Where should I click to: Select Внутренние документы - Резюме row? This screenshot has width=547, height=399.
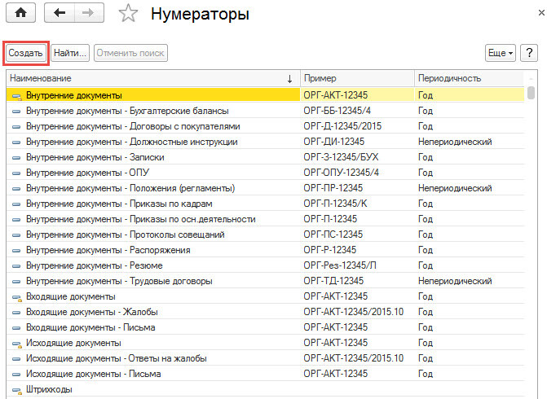tap(265, 265)
